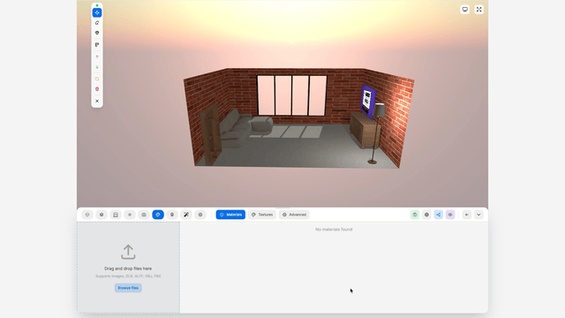Toggle the monitor display mode button

pos(465,10)
